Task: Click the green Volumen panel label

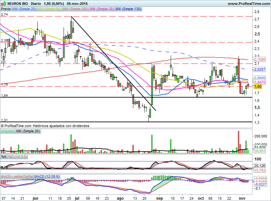Action: [8, 131]
